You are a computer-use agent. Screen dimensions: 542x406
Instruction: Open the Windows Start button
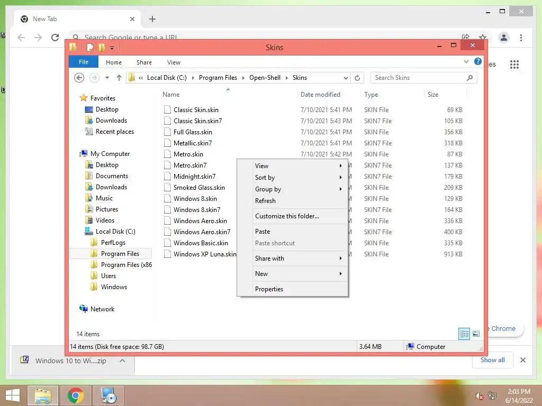tap(13, 395)
